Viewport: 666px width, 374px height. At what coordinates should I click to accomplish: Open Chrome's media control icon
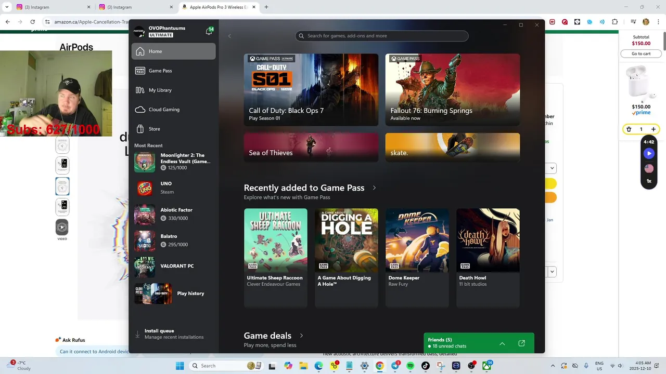633,22
